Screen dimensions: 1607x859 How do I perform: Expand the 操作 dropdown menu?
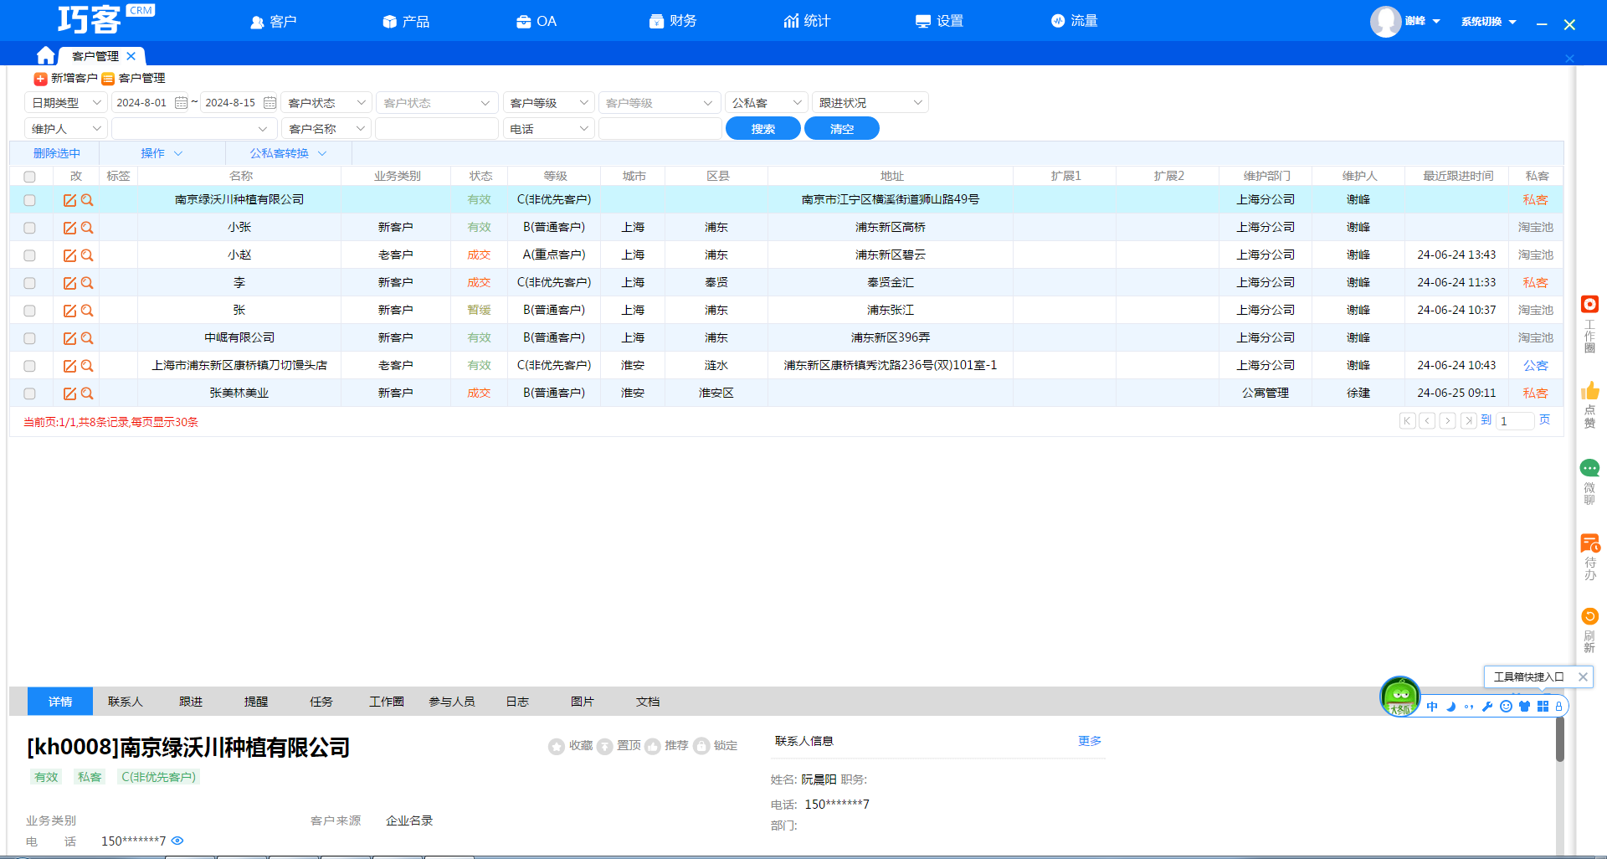coord(162,153)
